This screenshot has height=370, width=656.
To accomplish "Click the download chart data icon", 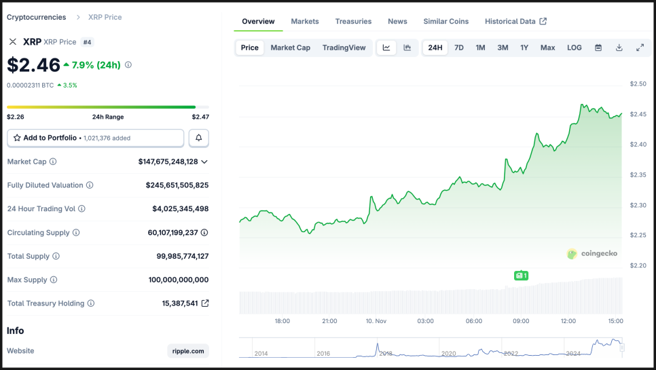I will (x=619, y=48).
